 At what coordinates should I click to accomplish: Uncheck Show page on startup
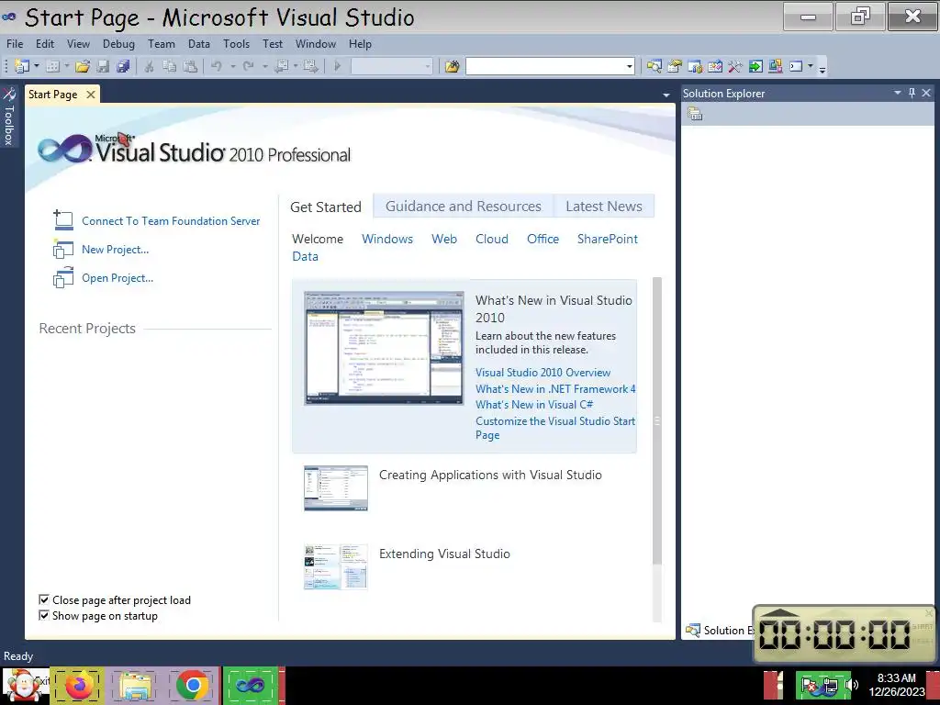[x=44, y=615]
